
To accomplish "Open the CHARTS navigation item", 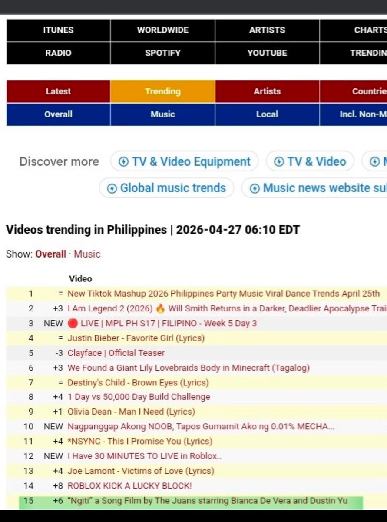I will (354, 30).
